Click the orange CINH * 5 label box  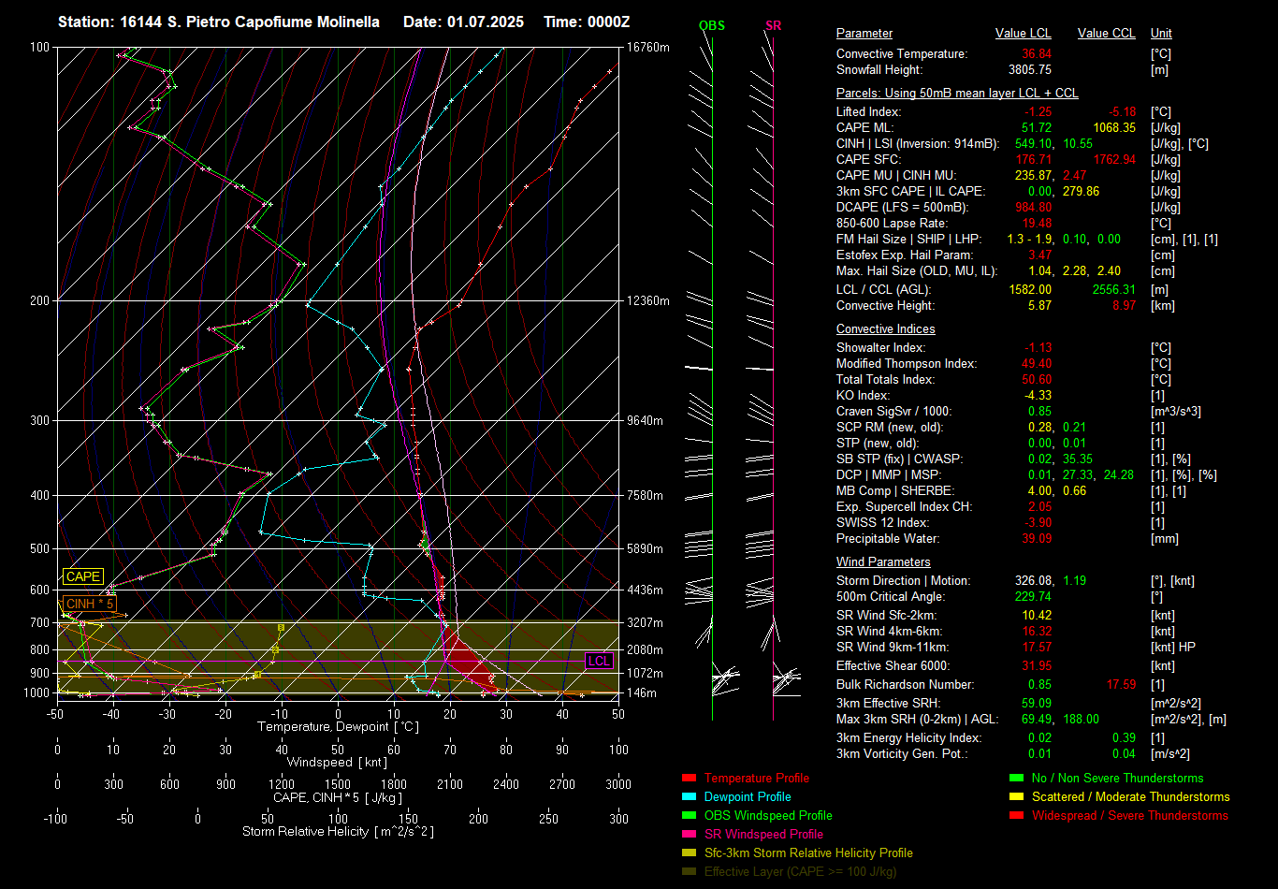pos(90,604)
